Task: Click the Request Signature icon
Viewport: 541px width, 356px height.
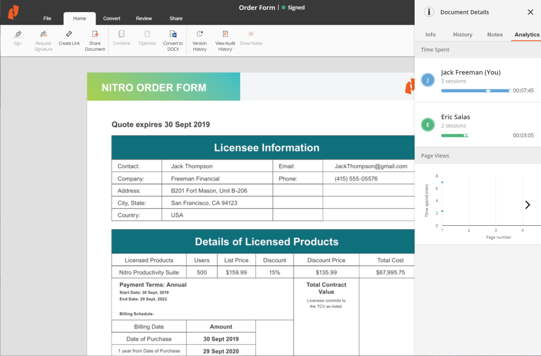Action: (x=43, y=35)
